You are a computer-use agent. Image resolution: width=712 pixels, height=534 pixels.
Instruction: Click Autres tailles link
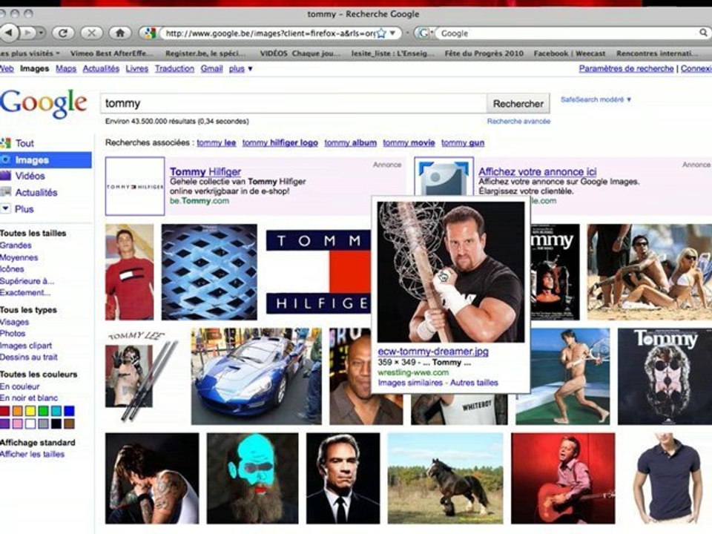[474, 383]
